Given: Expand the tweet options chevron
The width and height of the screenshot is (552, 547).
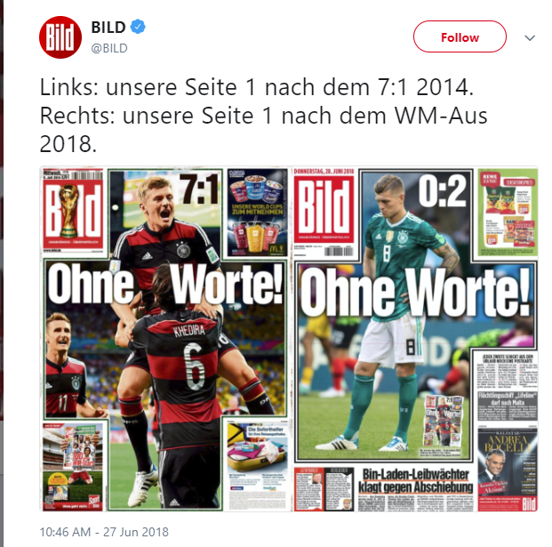Looking at the screenshot, I should pyautogui.click(x=530, y=37).
